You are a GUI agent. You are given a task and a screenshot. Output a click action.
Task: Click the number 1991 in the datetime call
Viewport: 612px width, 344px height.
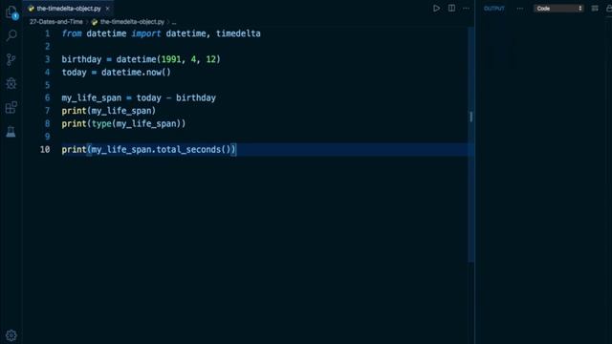coord(171,59)
